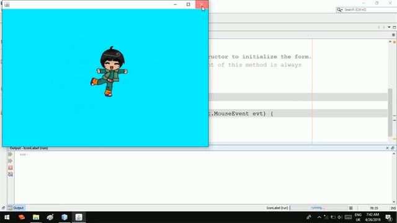Image resolution: width=397 pixels, height=223 pixels.
Task: Click the 'MouseEvent evt' code line
Action: [241, 113]
